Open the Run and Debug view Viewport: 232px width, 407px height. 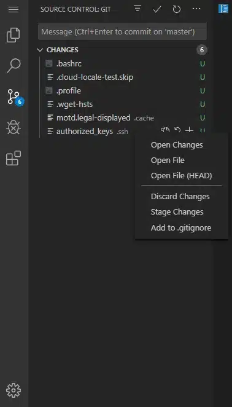pos(14,127)
